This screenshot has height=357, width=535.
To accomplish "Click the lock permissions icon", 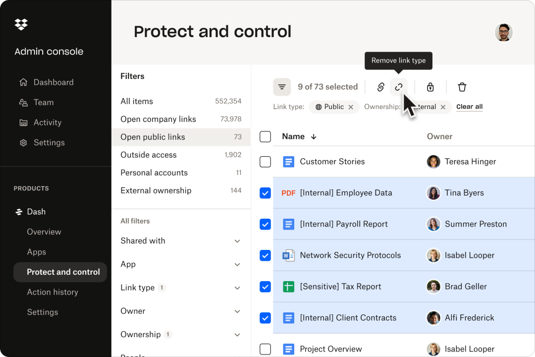I will point(430,87).
